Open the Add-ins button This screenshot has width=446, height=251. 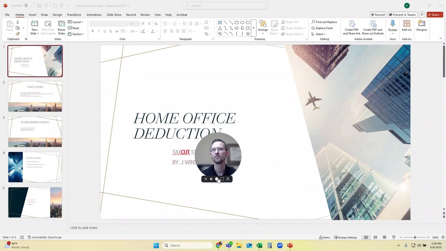pyautogui.click(x=407, y=26)
